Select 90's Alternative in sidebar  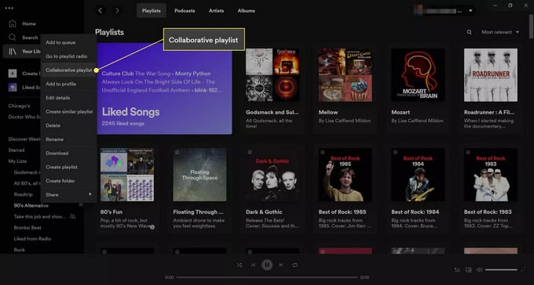(31, 205)
